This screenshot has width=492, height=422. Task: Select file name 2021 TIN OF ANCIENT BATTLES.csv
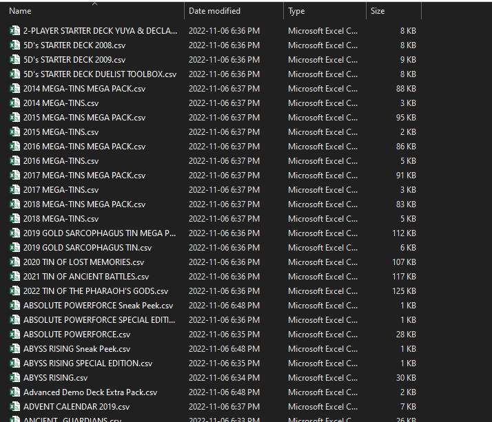coord(86,276)
